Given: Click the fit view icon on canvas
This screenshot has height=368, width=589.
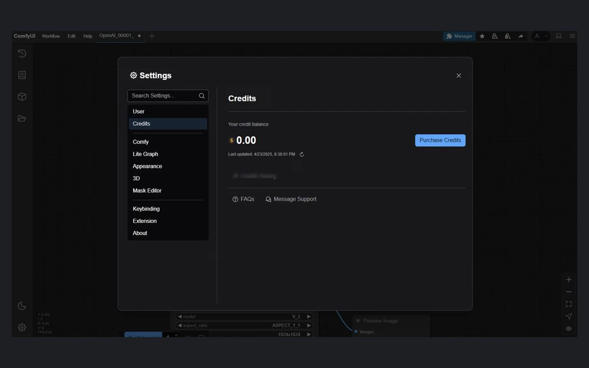Looking at the screenshot, I should [x=569, y=304].
